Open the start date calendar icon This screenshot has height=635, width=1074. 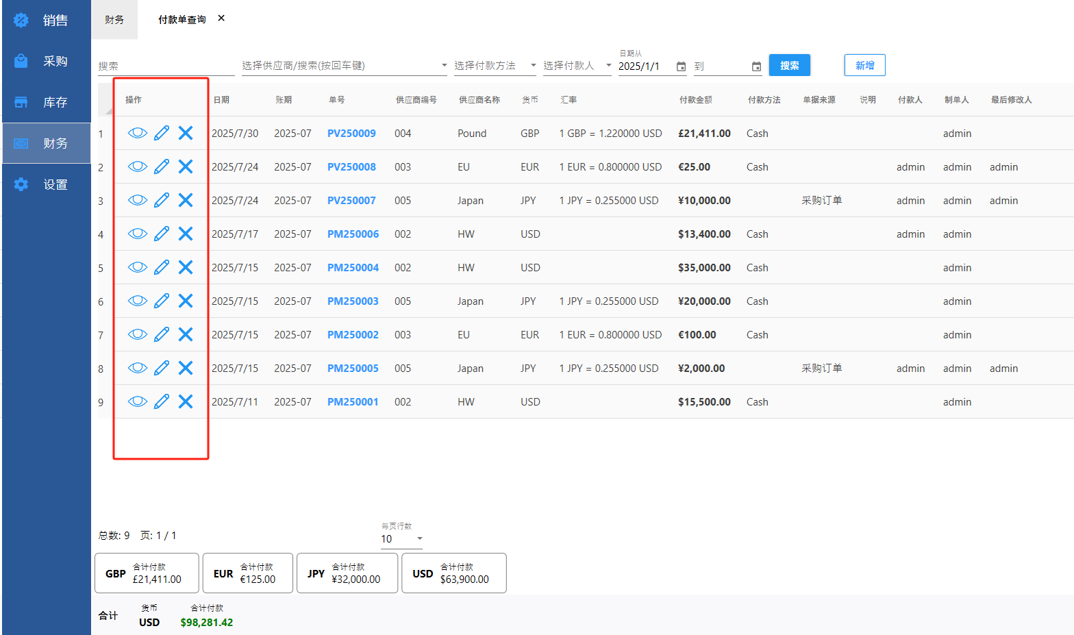(x=681, y=66)
